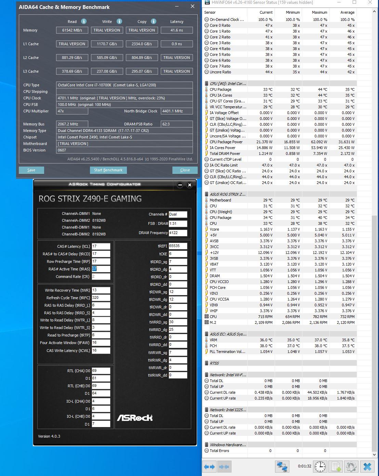
Task: Click the Copy info icon in AIDA64
Action: coord(154,21)
